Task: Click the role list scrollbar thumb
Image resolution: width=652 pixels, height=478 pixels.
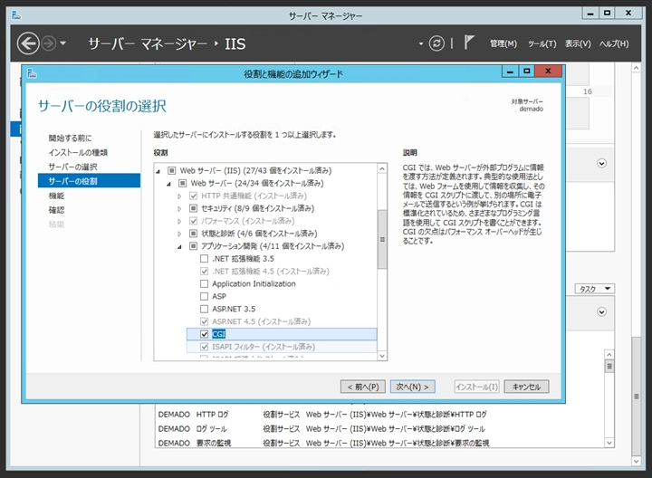Action: [382, 239]
